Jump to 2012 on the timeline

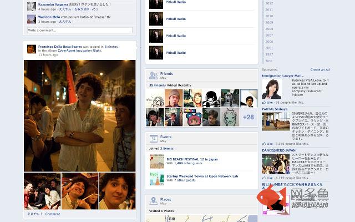(x=269, y=3)
